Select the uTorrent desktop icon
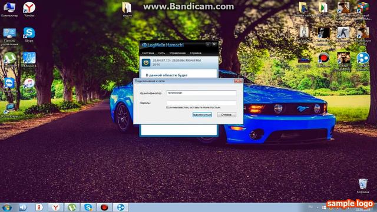The image size is (377, 212). point(9,59)
